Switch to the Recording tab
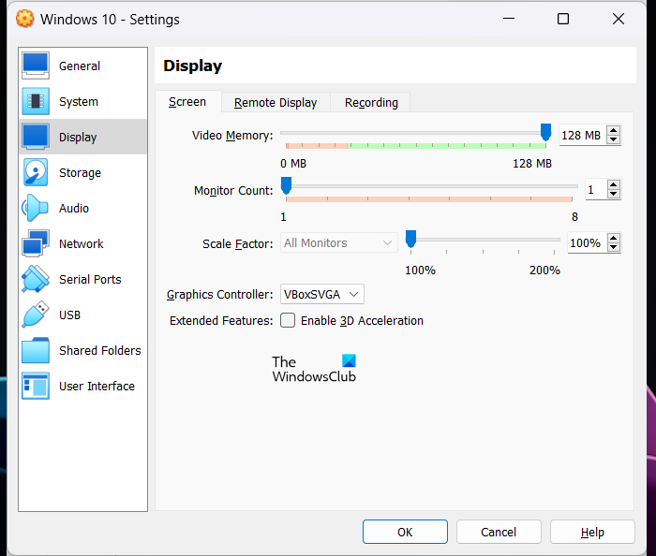 tap(371, 102)
